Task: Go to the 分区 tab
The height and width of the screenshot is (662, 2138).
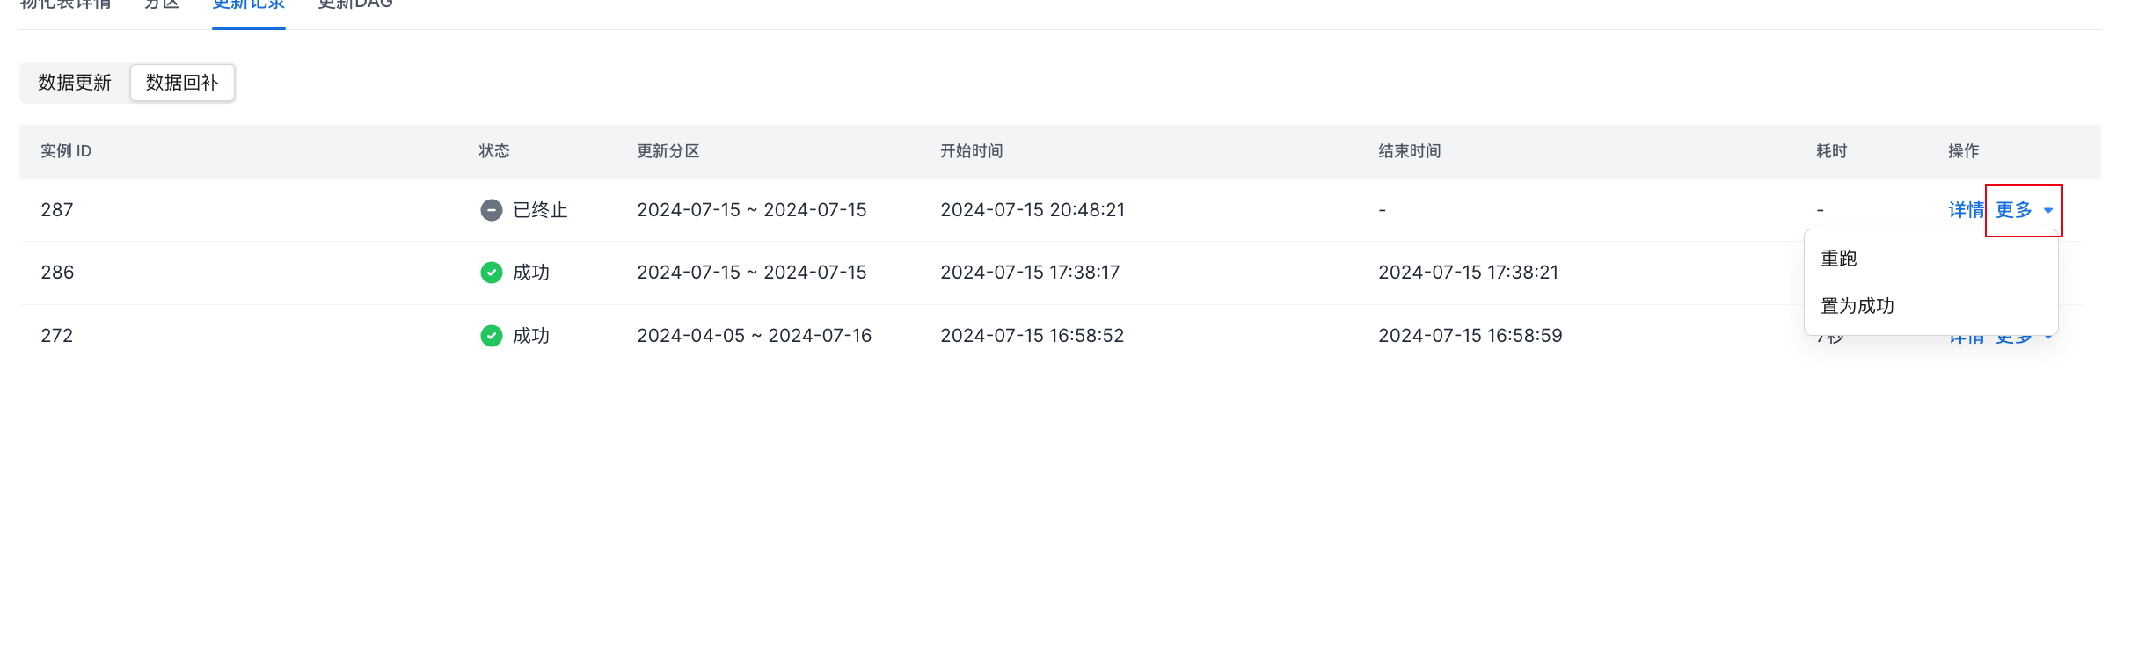Action: click(x=162, y=5)
